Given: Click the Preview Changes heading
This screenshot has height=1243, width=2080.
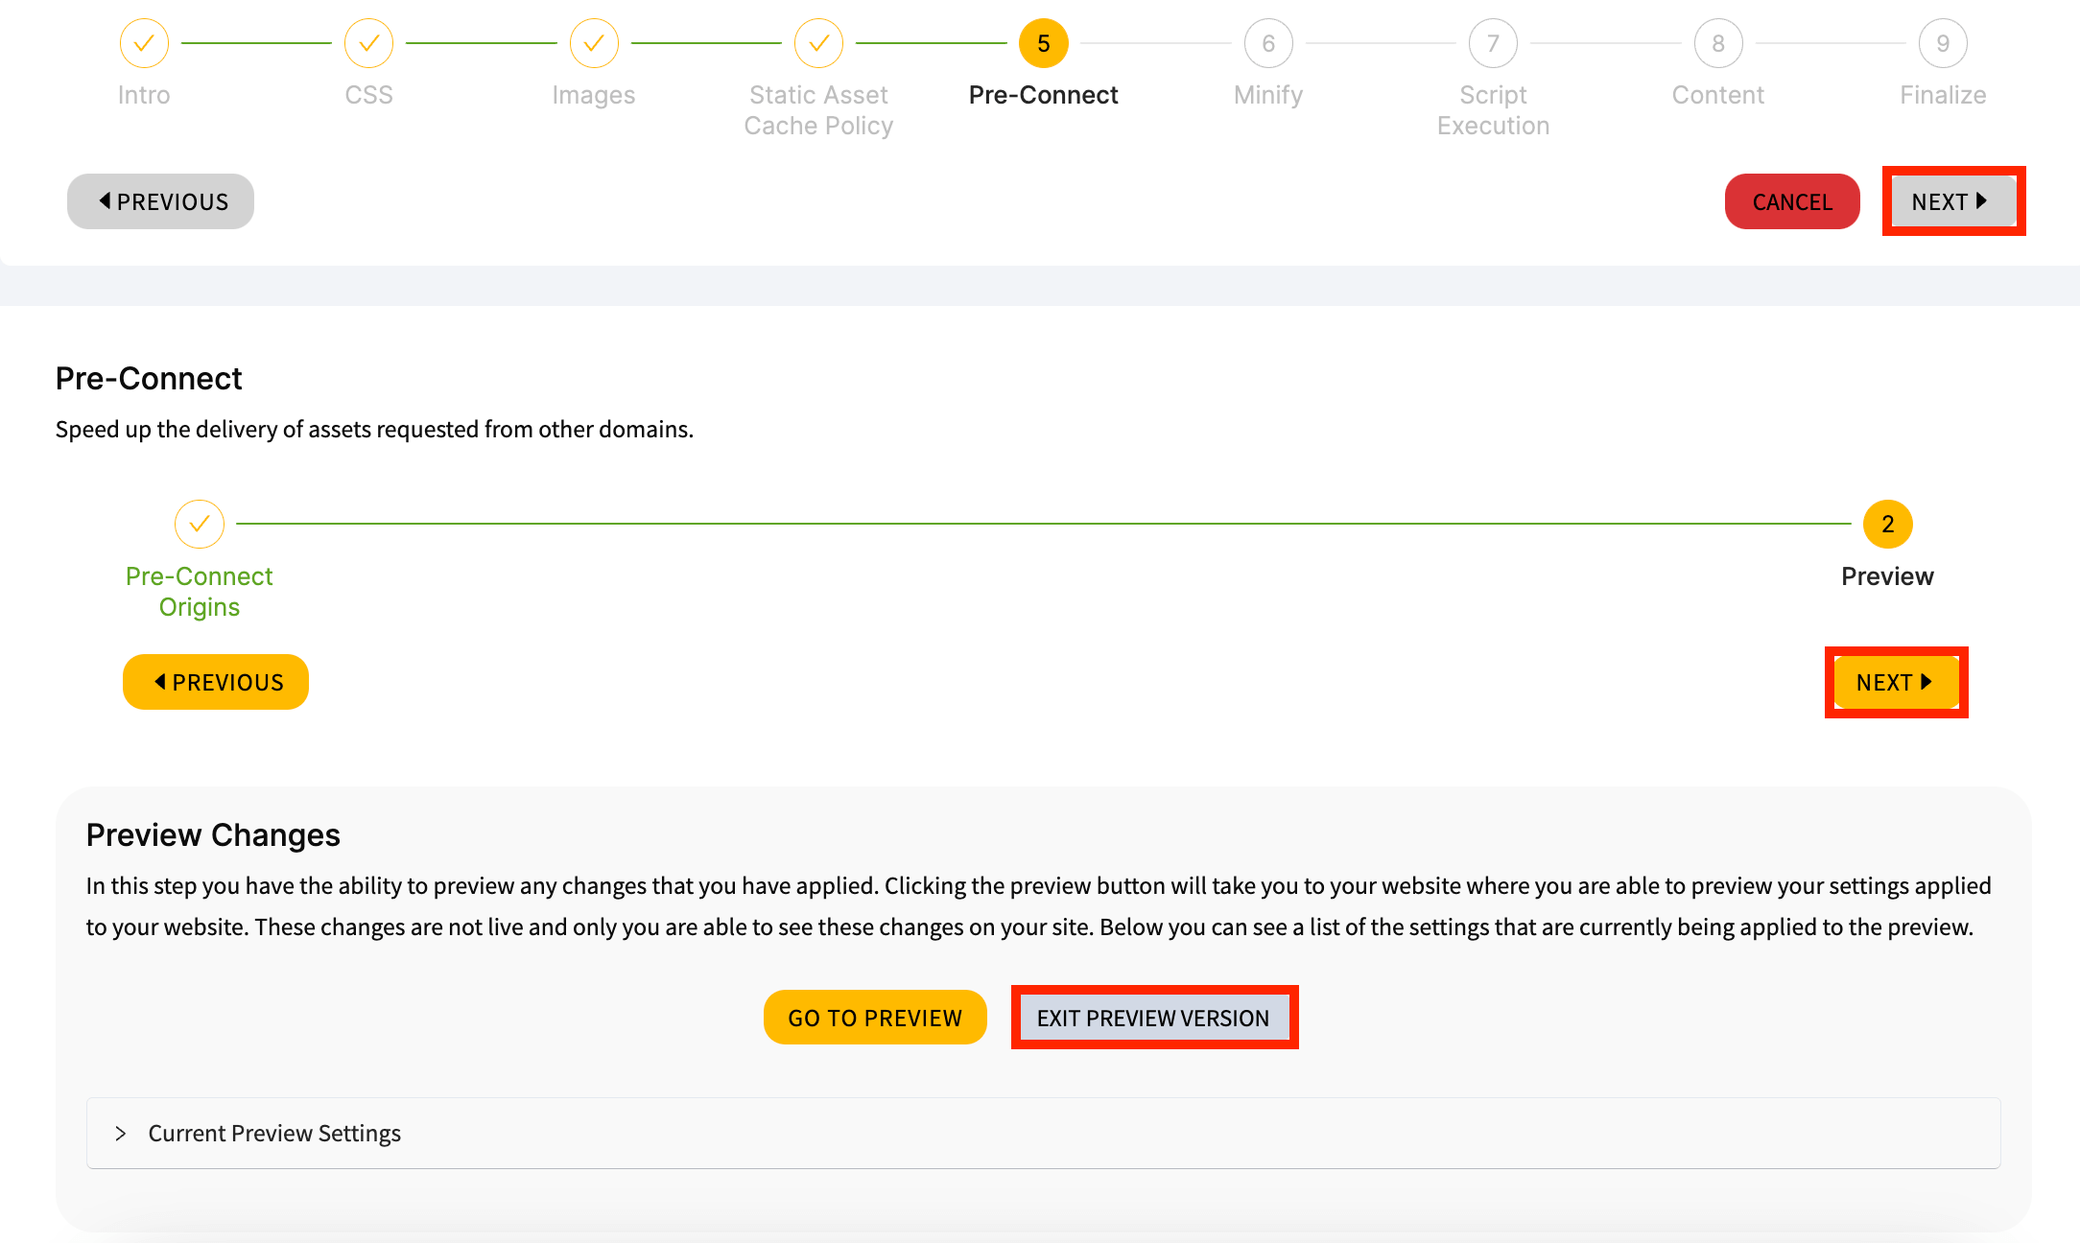Looking at the screenshot, I should pyautogui.click(x=213, y=835).
